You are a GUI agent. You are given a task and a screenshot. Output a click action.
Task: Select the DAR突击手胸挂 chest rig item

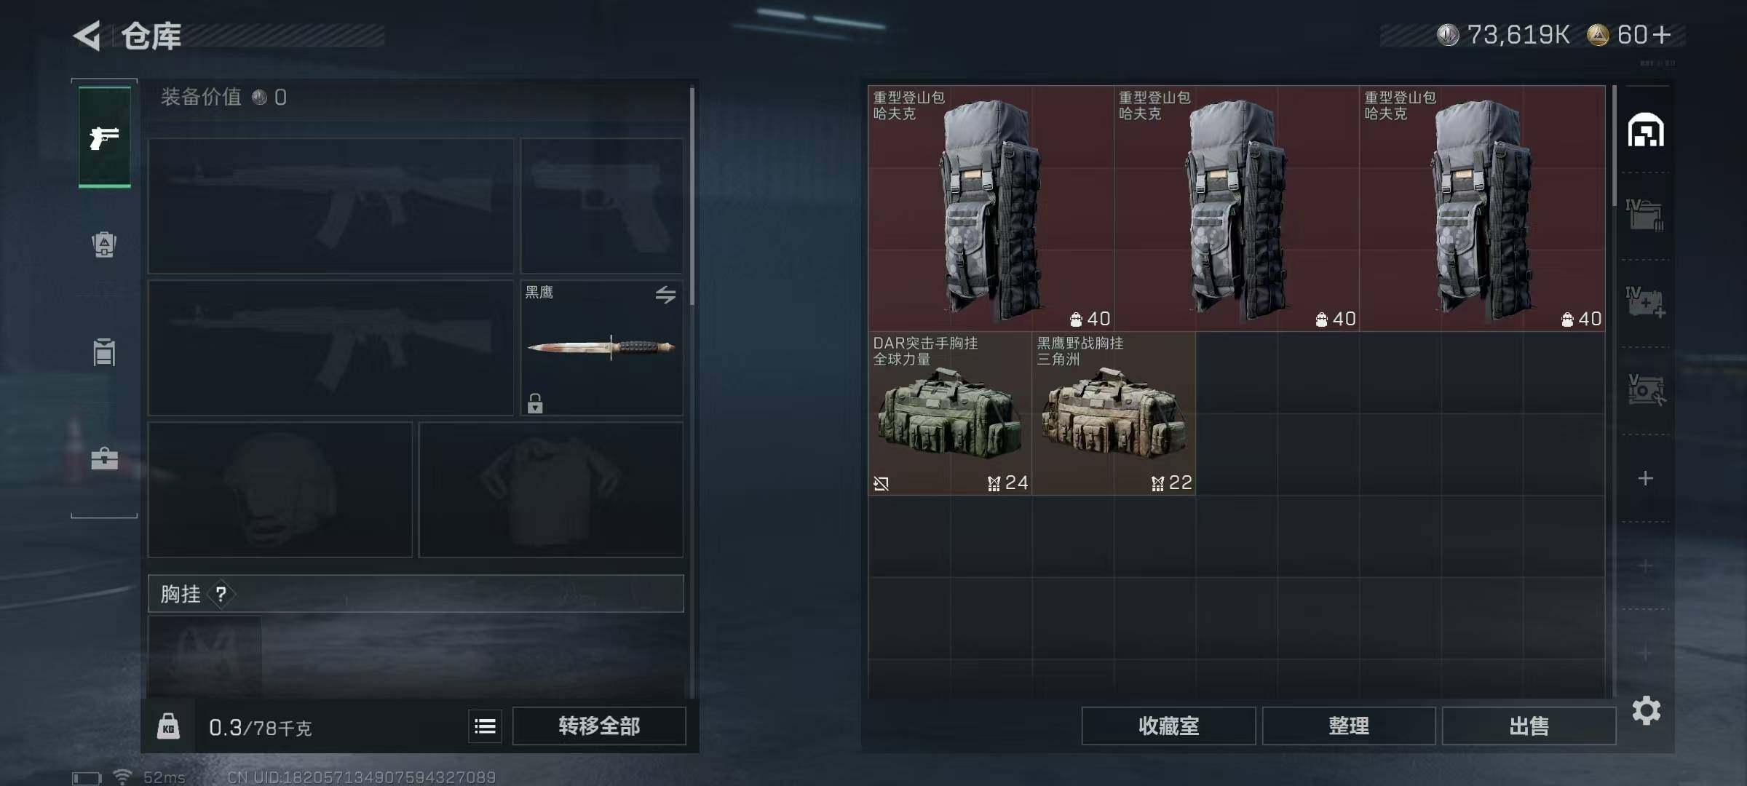click(x=950, y=413)
